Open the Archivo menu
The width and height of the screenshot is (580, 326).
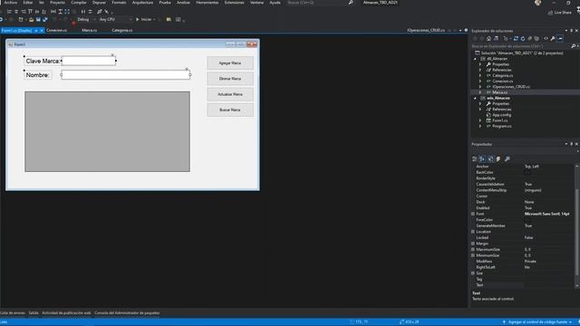[x=10, y=3]
